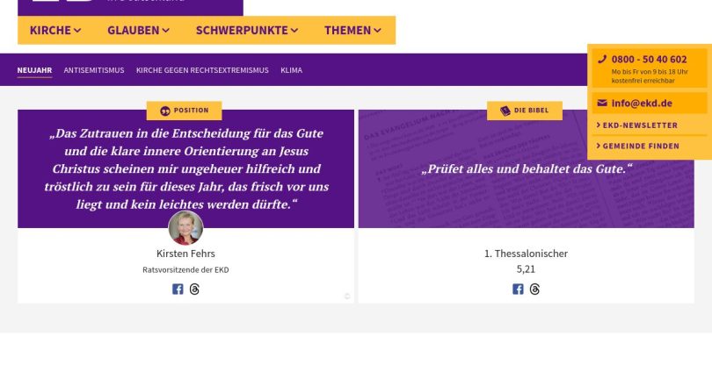Screen dimensions: 712x372
Task: Open Kirche gegen Rechtsextremismus topic
Action: pos(202,70)
